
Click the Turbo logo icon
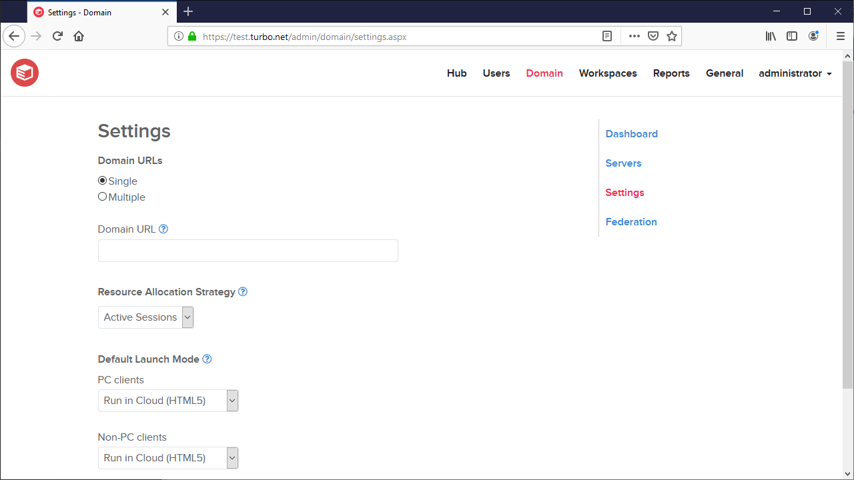tap(24, 73)
